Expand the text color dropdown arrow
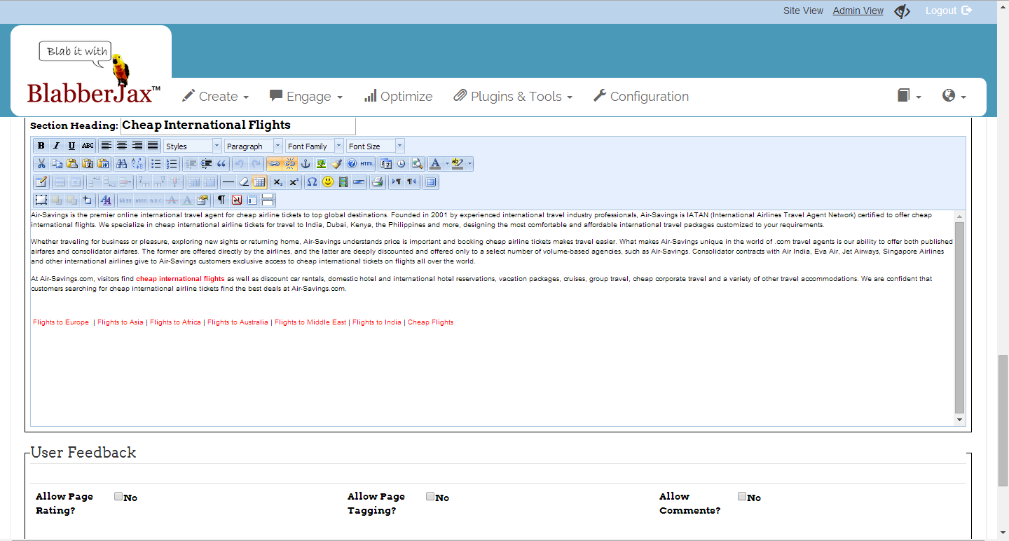This screenshot has height=541, width=1009. click(x=447, y=164)
